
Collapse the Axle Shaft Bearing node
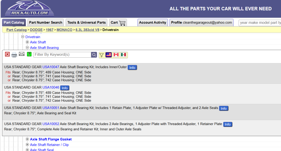point(27,48)
